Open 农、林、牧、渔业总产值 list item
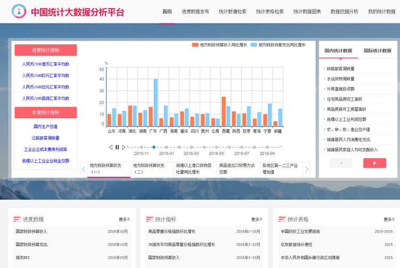Viewport: 400px width, 268px height. coord(348,129)
